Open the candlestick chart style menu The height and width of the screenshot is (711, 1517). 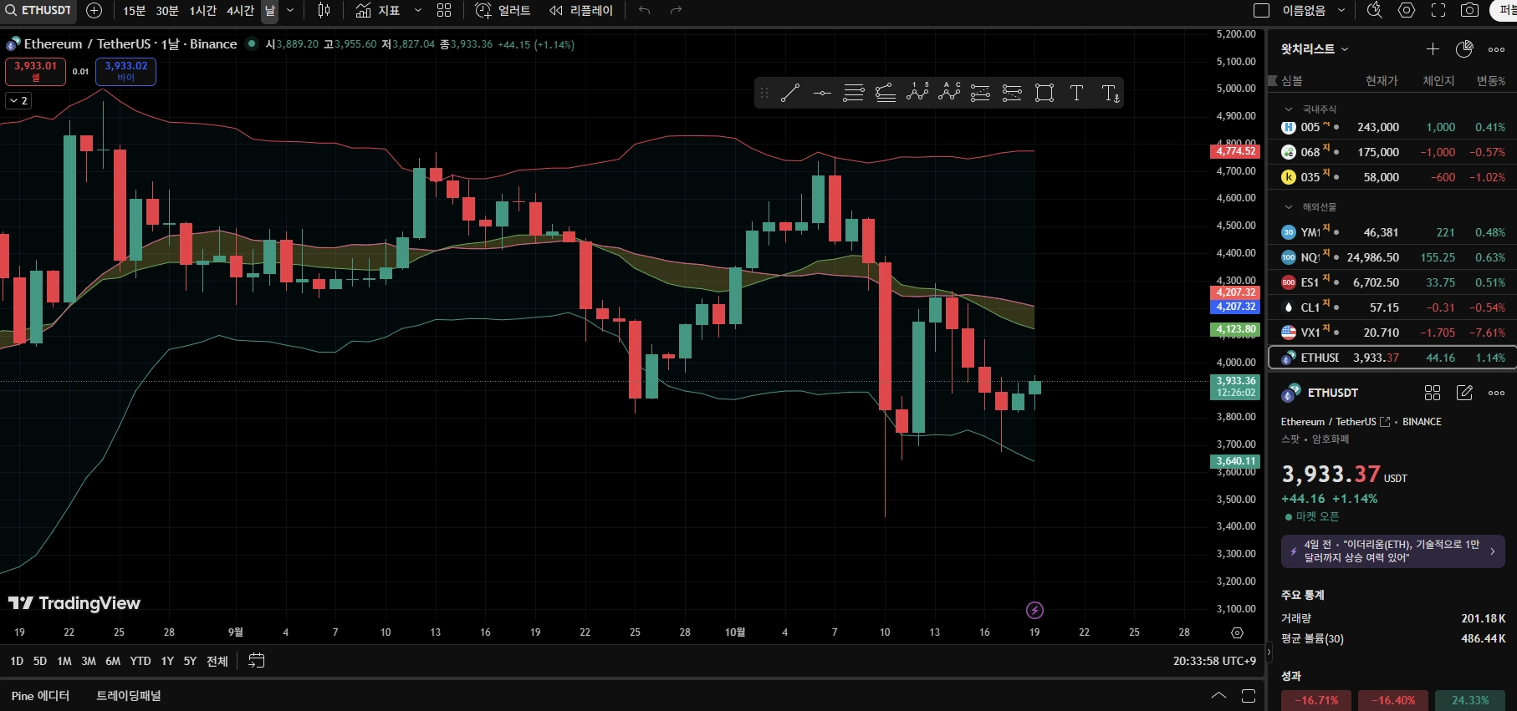(324, 10)
